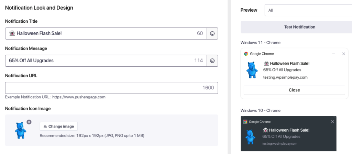Click testing.wpsimplepay.com in Windows 11 preview
The height and width of the screenshot is (154, 352).
[285, 77]
